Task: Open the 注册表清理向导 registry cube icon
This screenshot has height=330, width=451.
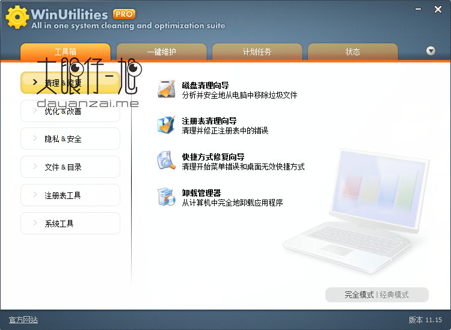Action: (x=167, y=125)
